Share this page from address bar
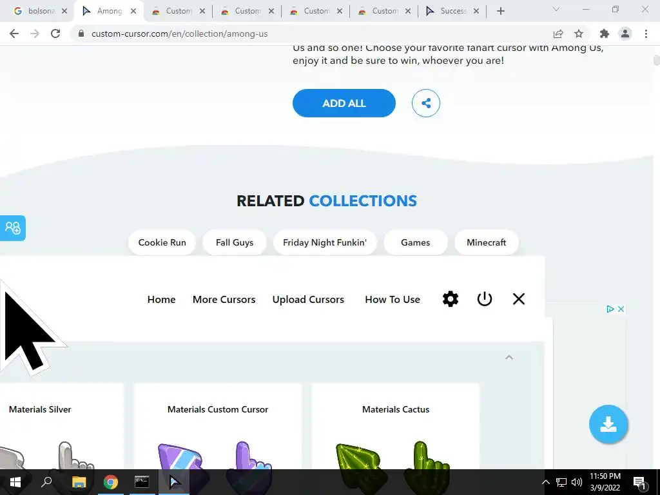Screen dimensions: 660x495 pos(558,34)
